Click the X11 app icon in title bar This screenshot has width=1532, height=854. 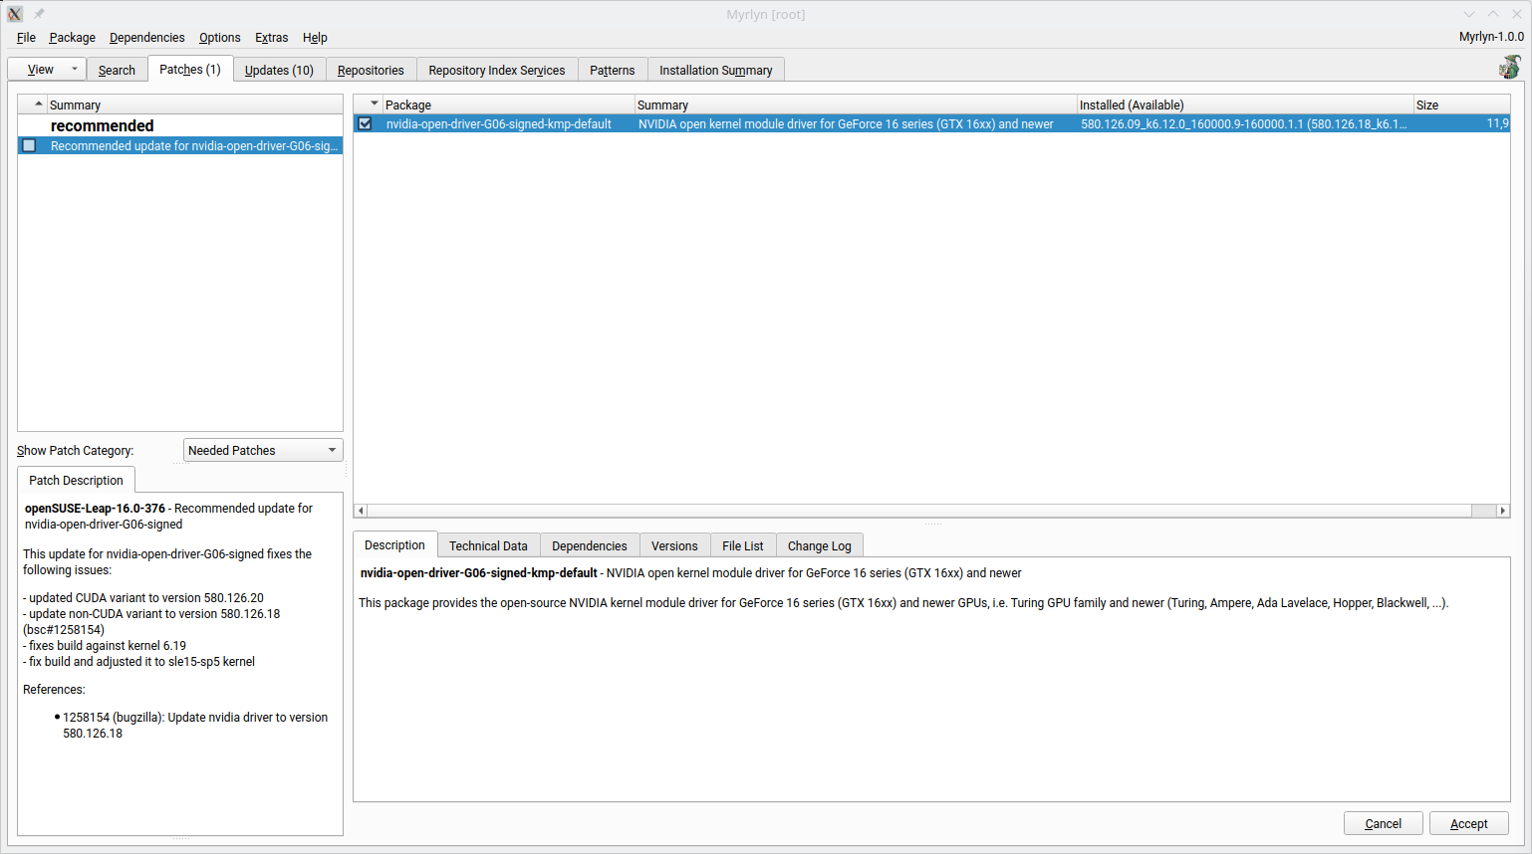coord(15,14)
